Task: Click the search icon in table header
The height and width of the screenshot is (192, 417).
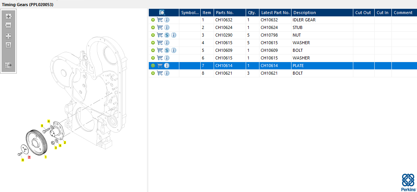Action: (162, 13)
